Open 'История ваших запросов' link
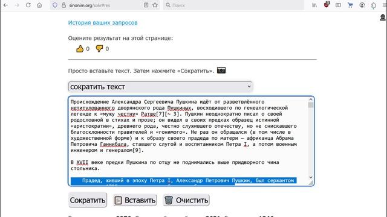The width and height of the screenshot is (387, 217). 103,23
